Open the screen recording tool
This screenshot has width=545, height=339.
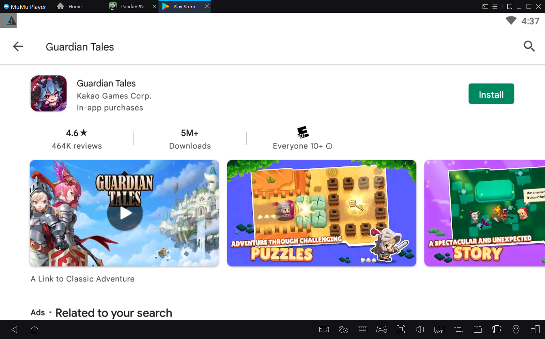point(324,329)
